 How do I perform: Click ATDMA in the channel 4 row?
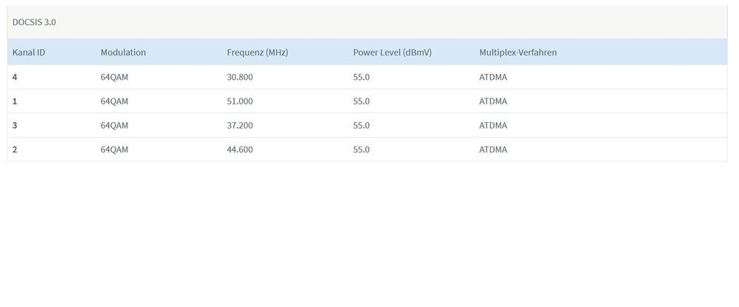[493, 77]
